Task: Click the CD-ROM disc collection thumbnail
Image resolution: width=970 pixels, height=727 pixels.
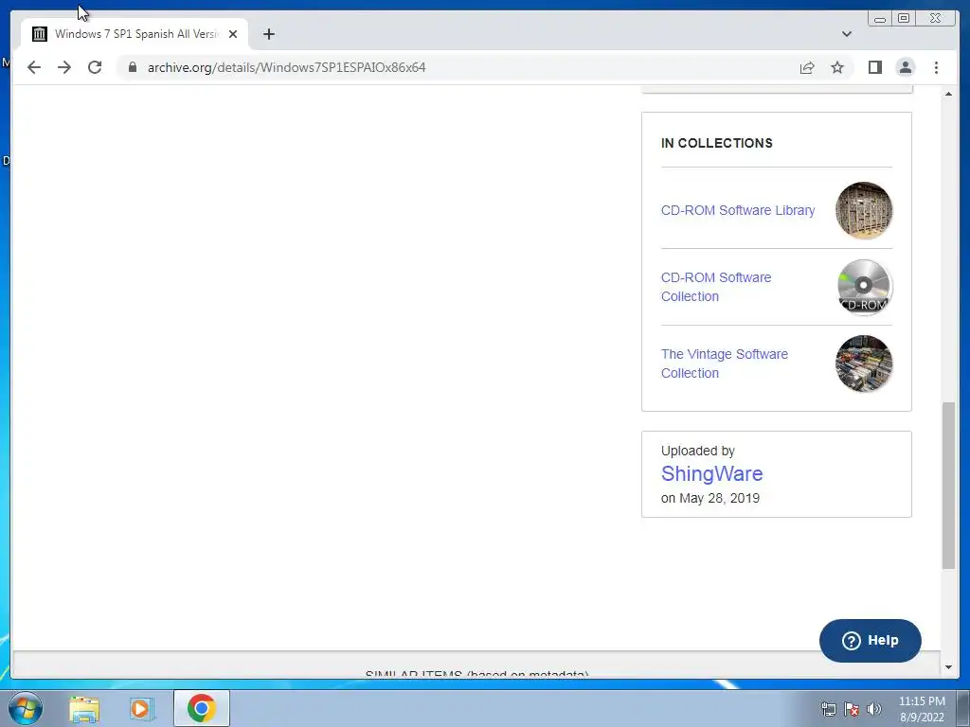Action: [x=864, y=287]
